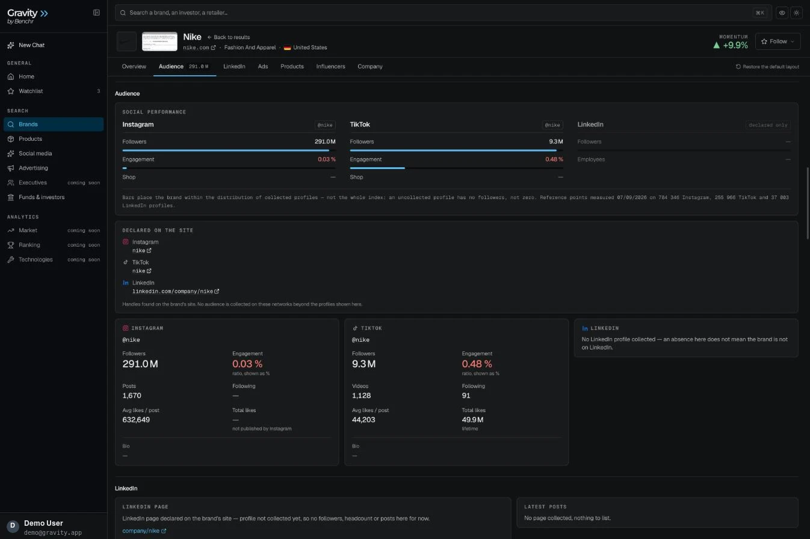The width and height of the screenshot is (810, 539).
Task: Open declared TikTok nike external link
Action: click(142, 271)
